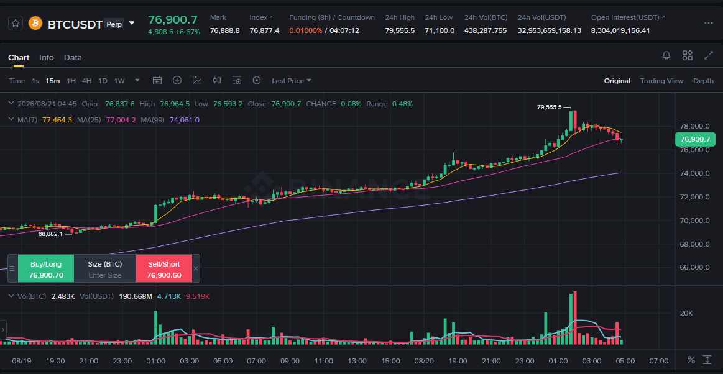This screenshot has height=374, width=723.
Task: Click the Sell/Short 76,900.60 button
Action: (x=164, y=268)
